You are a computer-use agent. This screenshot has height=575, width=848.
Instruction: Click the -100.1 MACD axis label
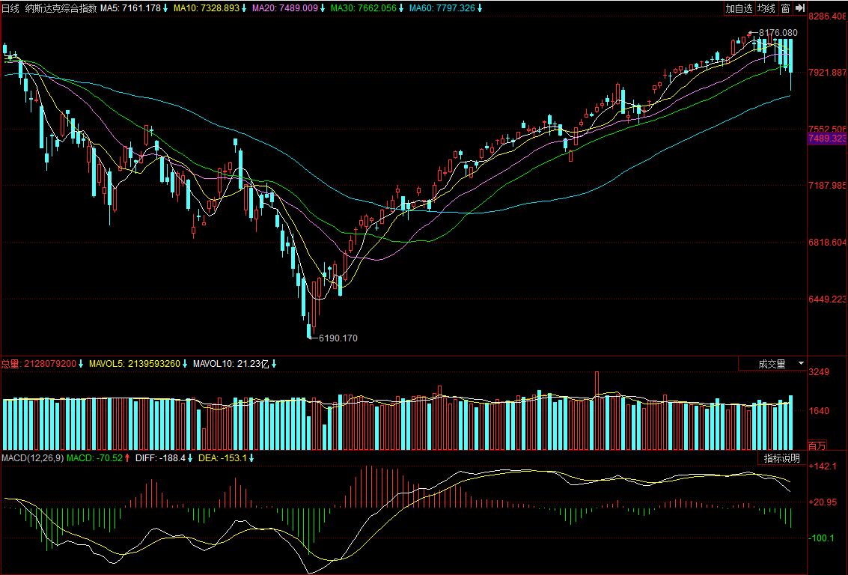[823, 539]
